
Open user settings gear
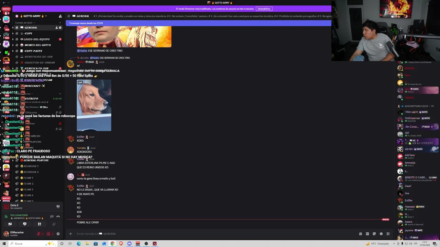tap(58, 234)
